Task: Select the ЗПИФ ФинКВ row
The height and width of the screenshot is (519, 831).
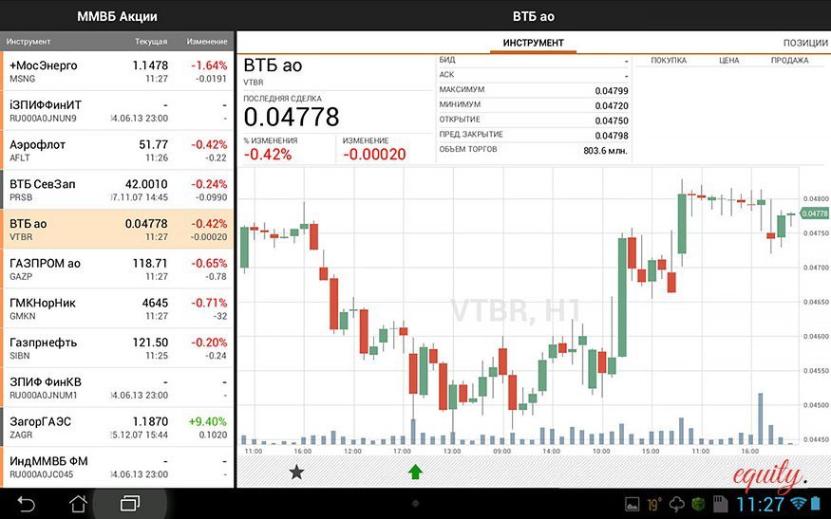Action: click(x=118, y=388)
